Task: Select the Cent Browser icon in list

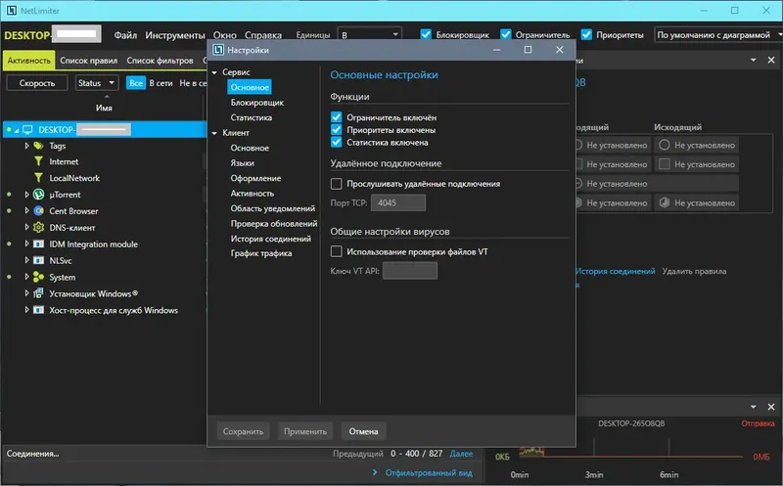Action: (x=38, y=211)
